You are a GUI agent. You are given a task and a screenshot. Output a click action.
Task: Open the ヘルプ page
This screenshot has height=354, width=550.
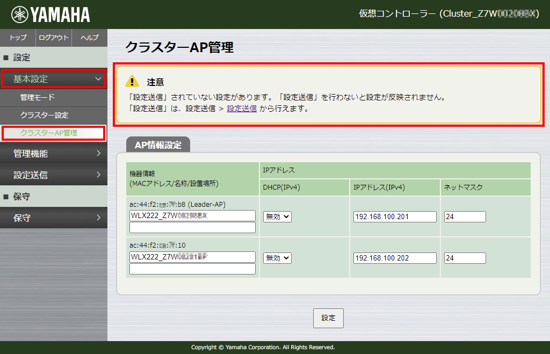click(x=89, y=38)
